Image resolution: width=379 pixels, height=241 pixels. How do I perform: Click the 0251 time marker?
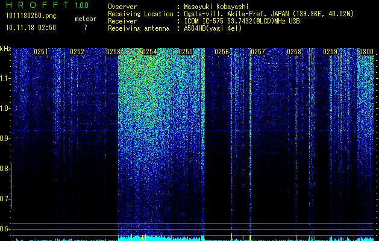click(x=41, y=52)
